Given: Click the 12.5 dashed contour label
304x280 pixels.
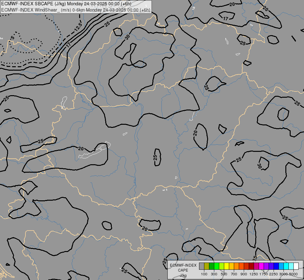Looking at the screenshot, I should [x=78, y=27].
